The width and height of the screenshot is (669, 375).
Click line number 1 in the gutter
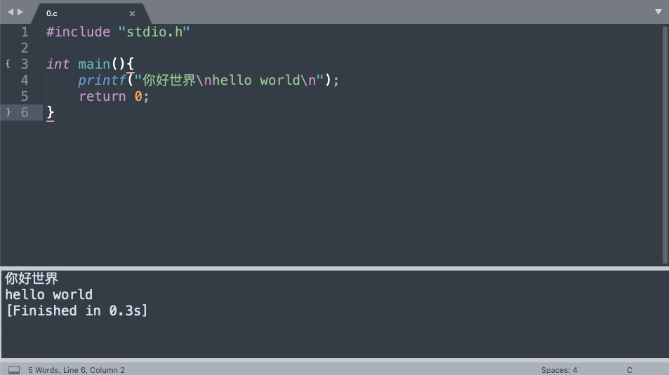25,32
